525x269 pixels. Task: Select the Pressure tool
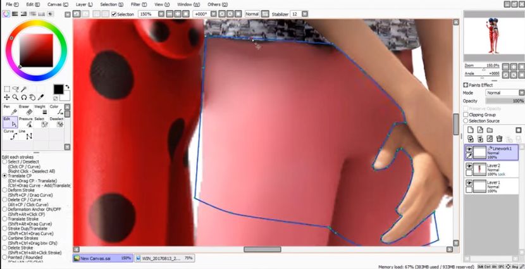pos(25,122)
